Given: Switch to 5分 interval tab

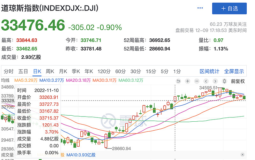Looking at the screenshot, I should 164,71.
